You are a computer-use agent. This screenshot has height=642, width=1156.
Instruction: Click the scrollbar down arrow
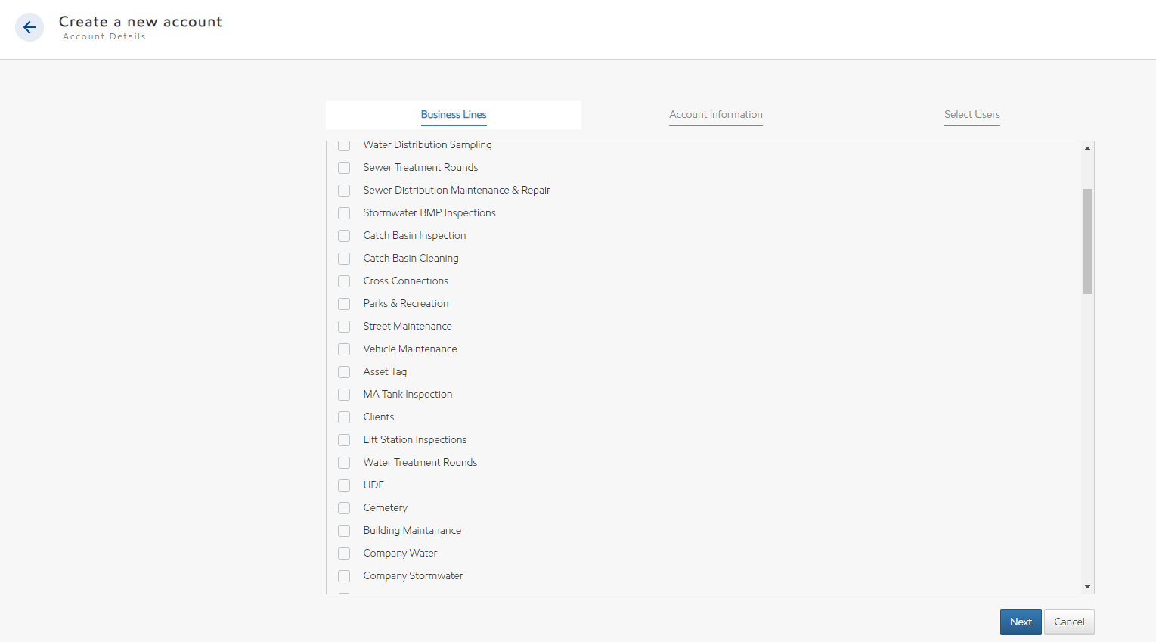click(x=1087, y=587)
